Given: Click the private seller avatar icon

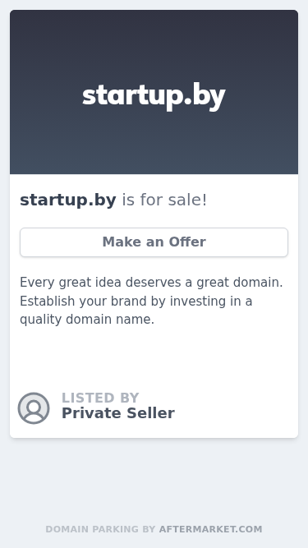Looking at the screenshot, I should tap(34, 408).
